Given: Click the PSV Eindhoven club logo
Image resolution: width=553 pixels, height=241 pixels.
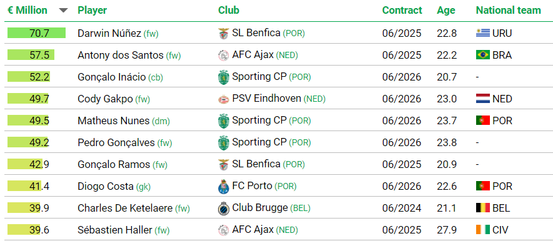Looking at the screenshot, I should coord(224,99).
